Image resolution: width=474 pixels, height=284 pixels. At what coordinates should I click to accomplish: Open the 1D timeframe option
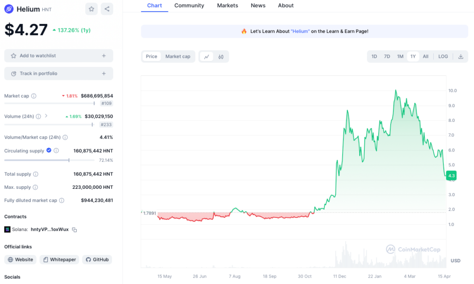click(374, 56)
